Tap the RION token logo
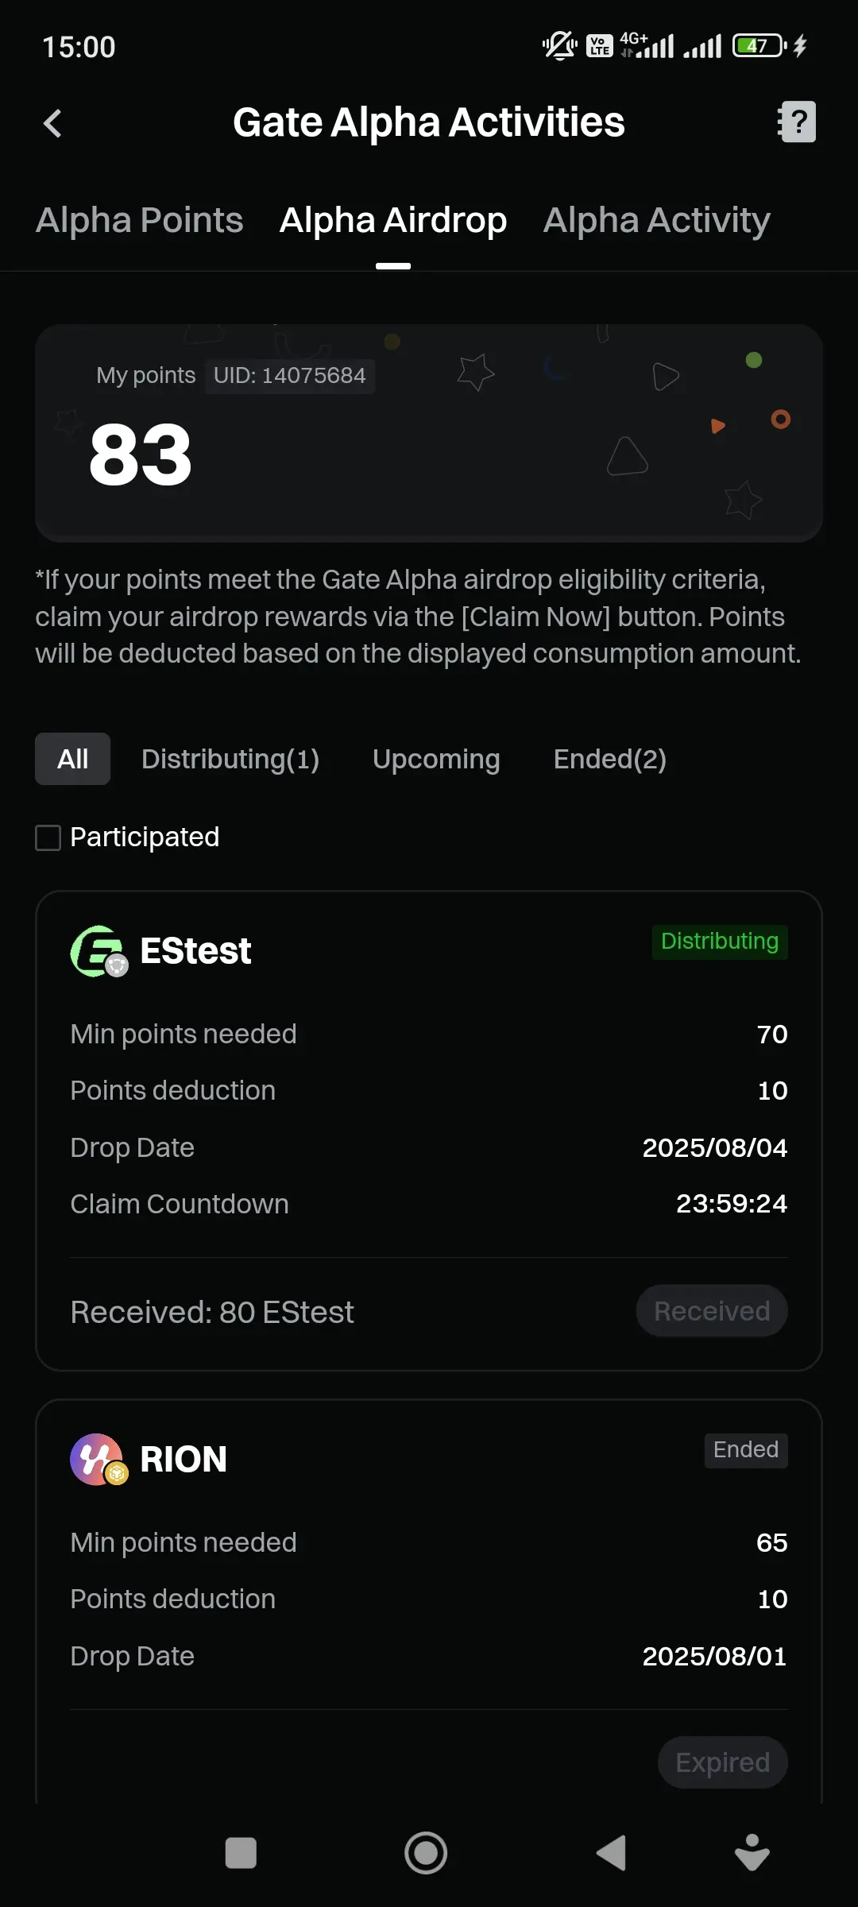 (x=99, y=1460)
